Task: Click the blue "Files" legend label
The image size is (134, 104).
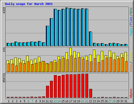Action: click(x=131, y=21)
